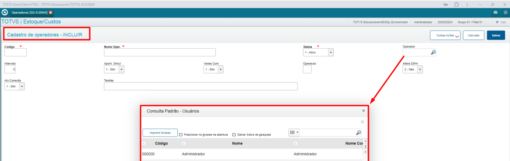Click the Administrador user label in header
This screenshot has height=161, width=510.
(x=423, y=22)
